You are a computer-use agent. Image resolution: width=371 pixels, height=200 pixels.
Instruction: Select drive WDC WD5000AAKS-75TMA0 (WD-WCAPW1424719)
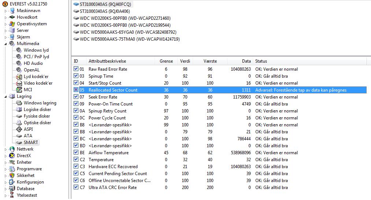pyautogui.click(x=130, y=39)
